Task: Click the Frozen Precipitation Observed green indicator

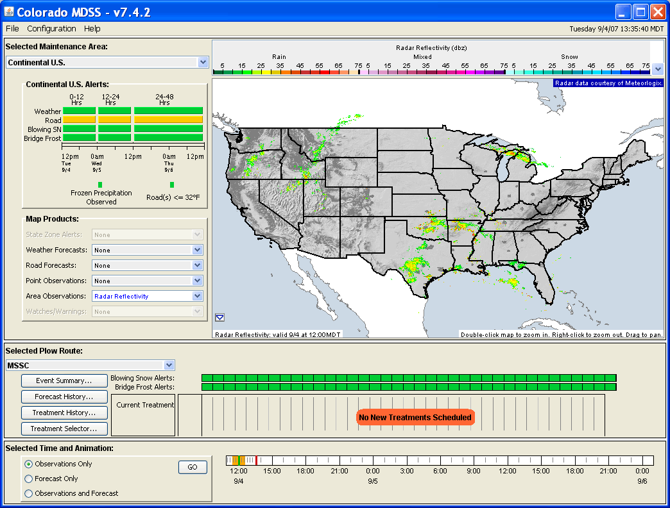Action: pos(99,184)
